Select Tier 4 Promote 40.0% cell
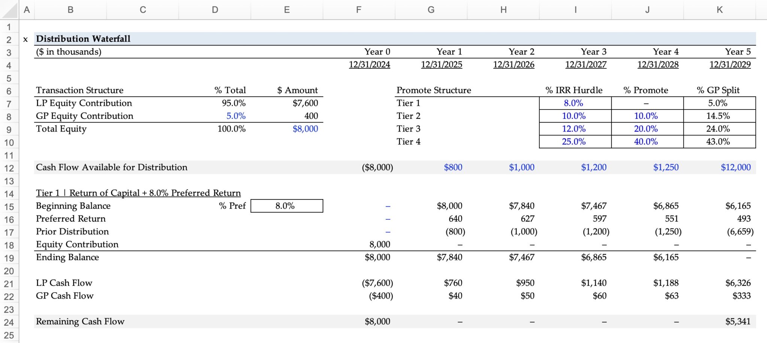The width and height of the screenshot is (767, 343). (x=646, y=142)
